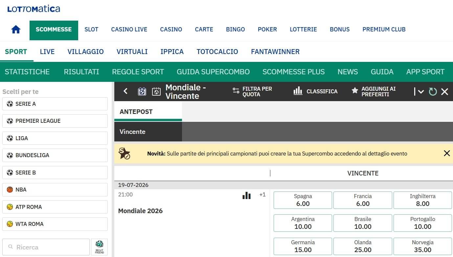Screen dimensions: 453x257
Task: Close the Mondiale - Vincente panel
Action: click(x=444, y=92)
